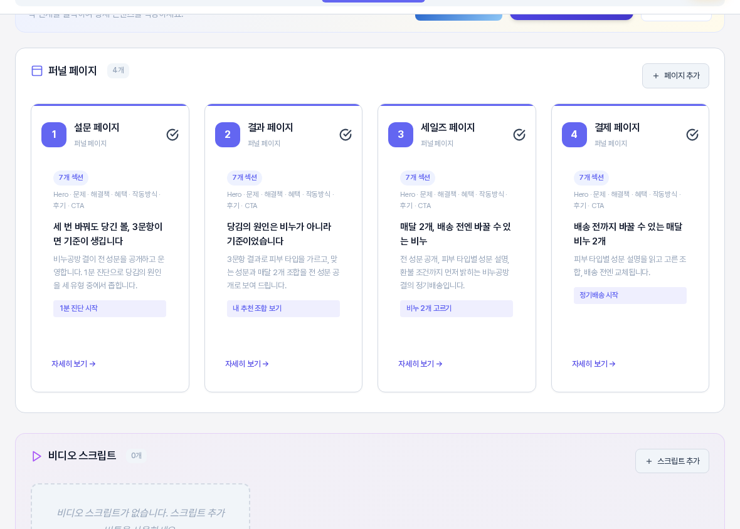
Task: Click the 비누 2개 고르기 CTA chip
Action: point(457,308)
